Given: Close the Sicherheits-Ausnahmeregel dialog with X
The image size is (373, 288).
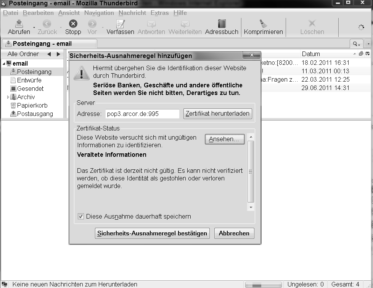Looking at the screenshot, I should 252,55.
